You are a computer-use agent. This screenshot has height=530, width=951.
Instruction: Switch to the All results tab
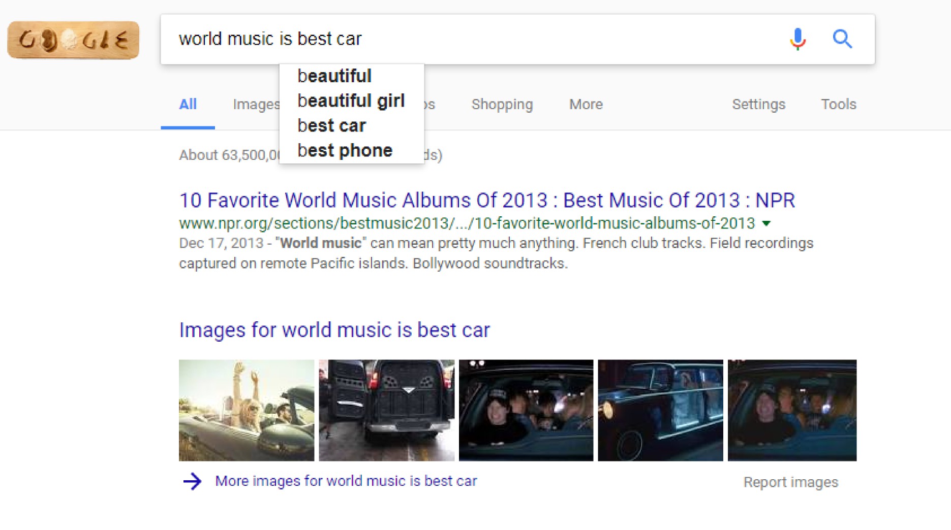pyautogui.click(x=188, y=105)
